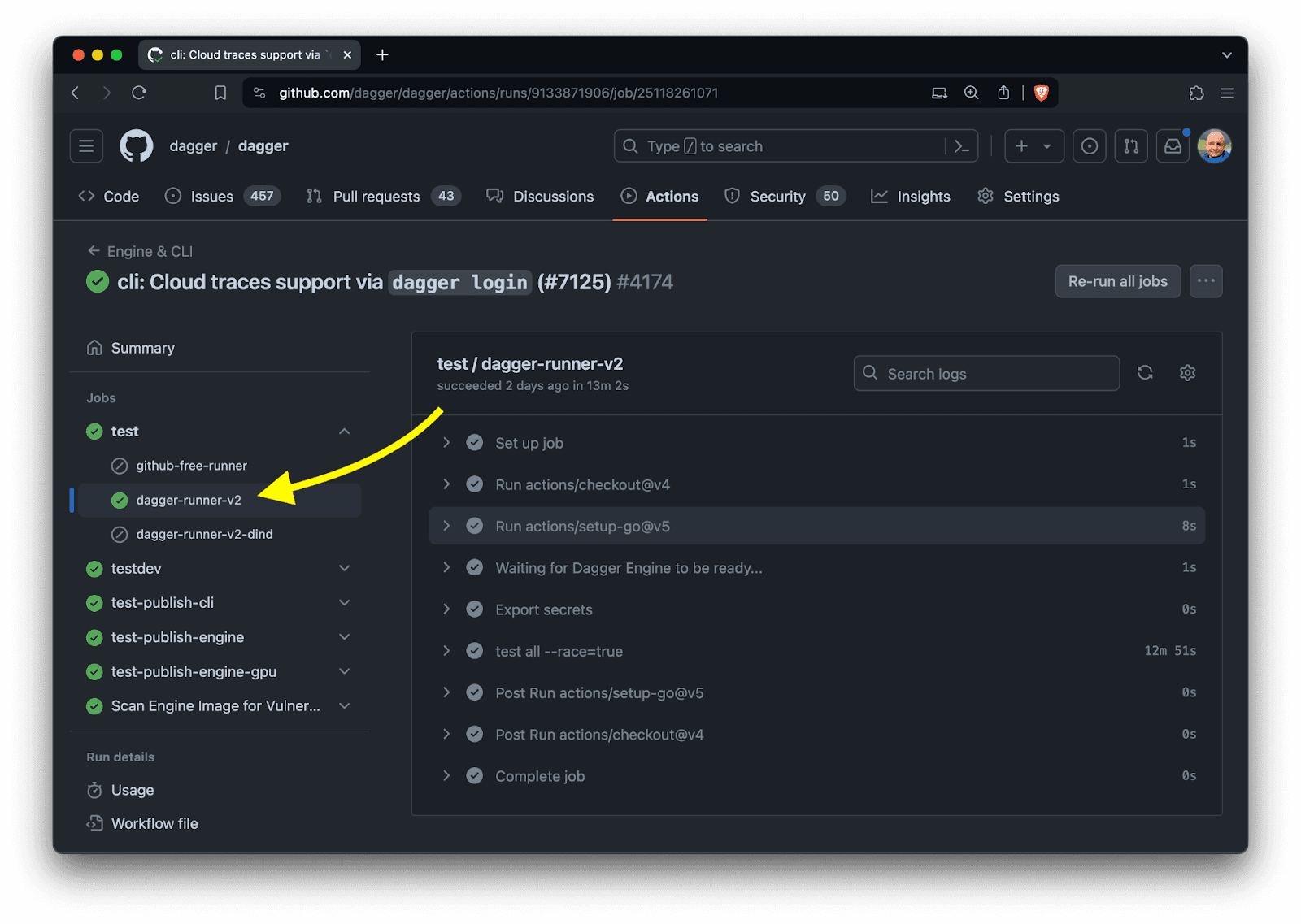The width and height of the screenshot is (1301, 924).
Task: Click the Brave shields icon
Action: (x=1041, y=93)
